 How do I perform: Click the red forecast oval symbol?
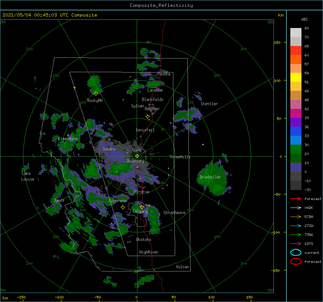point(296,261)
